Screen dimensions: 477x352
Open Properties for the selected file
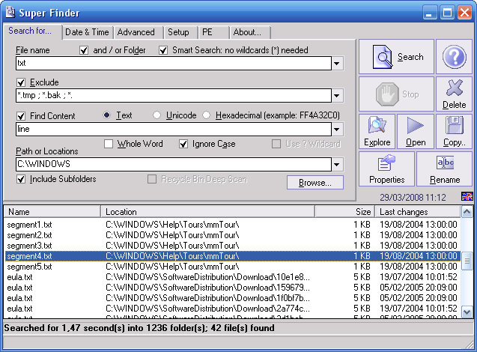coord(386,169)
